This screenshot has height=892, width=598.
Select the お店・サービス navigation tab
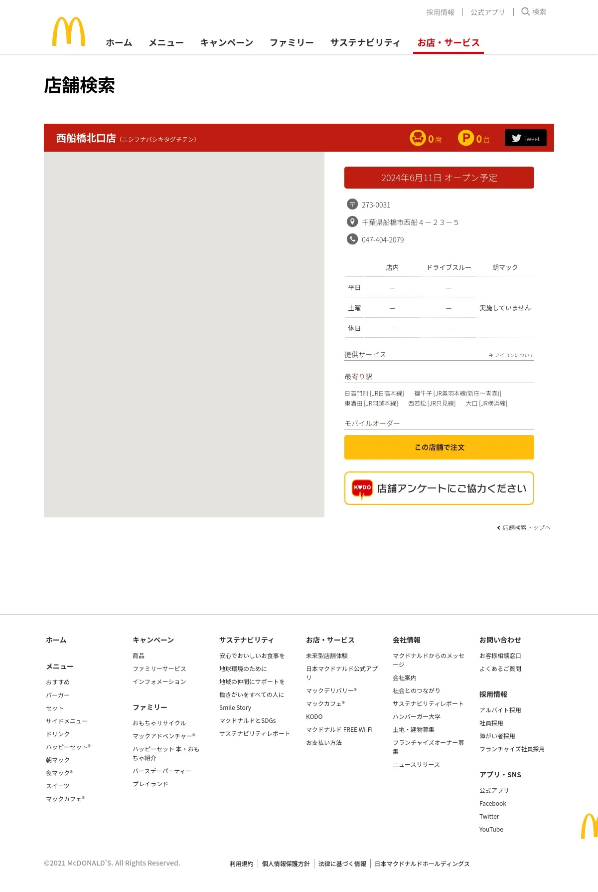[x=448, y=42]
